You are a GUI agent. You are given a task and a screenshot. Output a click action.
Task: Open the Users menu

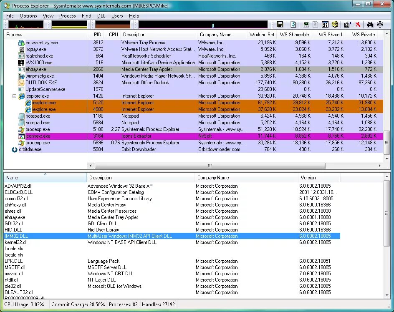(117, 16)
